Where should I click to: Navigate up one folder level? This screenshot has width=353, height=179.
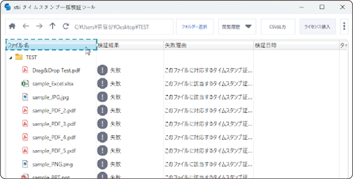click(52, 26)
